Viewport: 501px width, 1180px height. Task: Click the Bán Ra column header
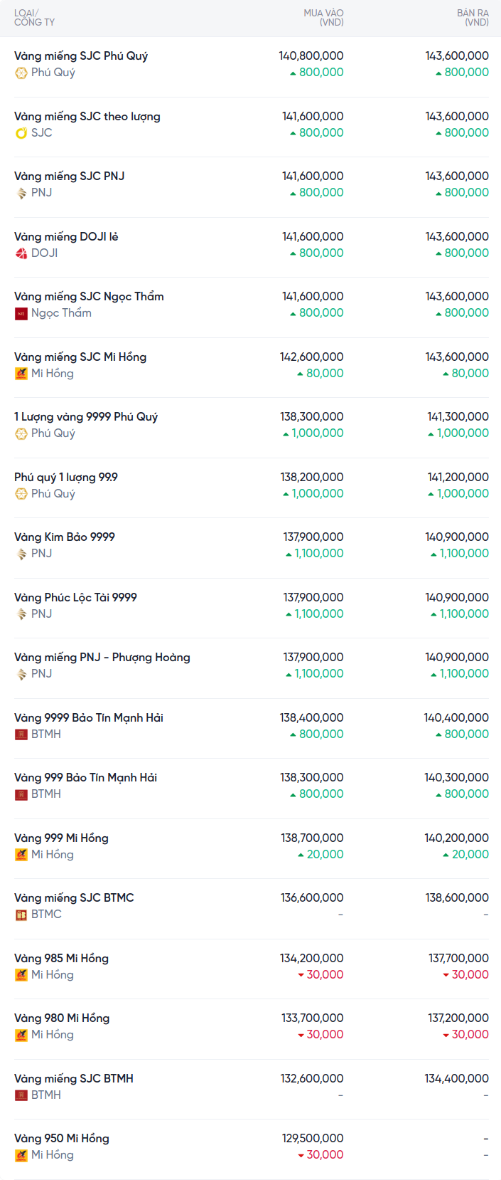pyautogui.click(x=473, y=18)
